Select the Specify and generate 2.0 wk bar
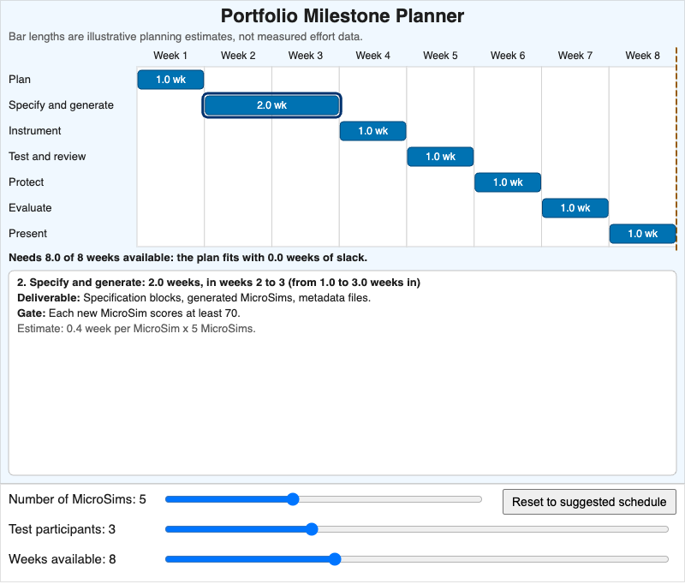 click(271, 105)
